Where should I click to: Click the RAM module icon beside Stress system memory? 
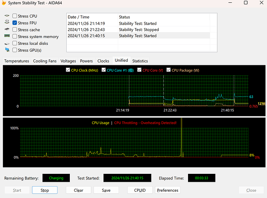click(x=7, y=36)
